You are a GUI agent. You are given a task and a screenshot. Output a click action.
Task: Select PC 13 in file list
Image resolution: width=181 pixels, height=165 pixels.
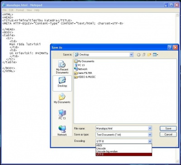point(80,65)
